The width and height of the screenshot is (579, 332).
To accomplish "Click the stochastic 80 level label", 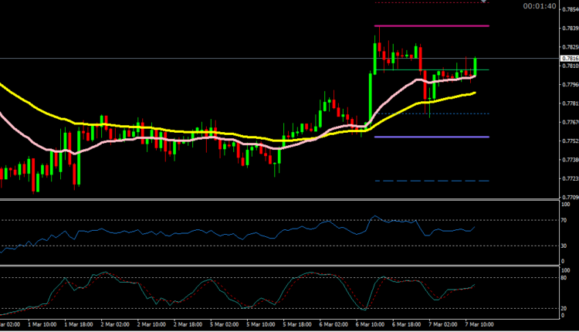I will click(565, 278).
